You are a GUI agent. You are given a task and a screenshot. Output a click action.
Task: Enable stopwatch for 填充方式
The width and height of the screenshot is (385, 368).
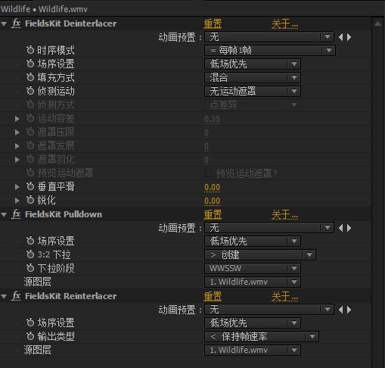coord(30,77)
